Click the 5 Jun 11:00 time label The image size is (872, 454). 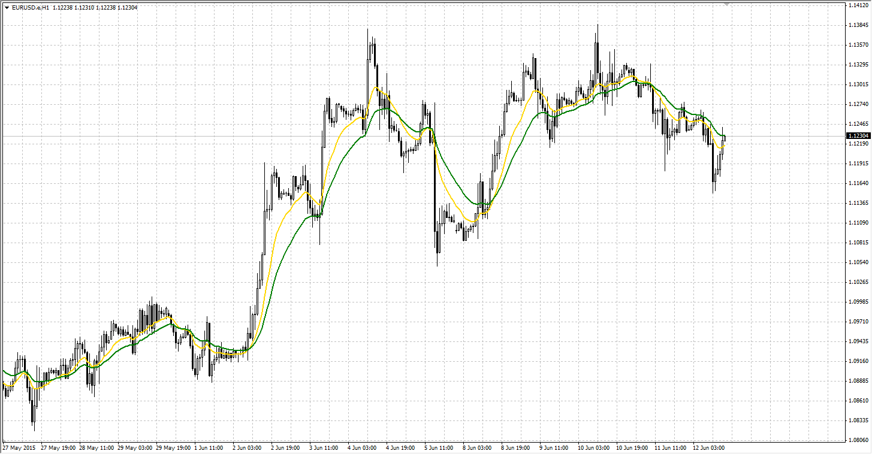tap(440, 447)
